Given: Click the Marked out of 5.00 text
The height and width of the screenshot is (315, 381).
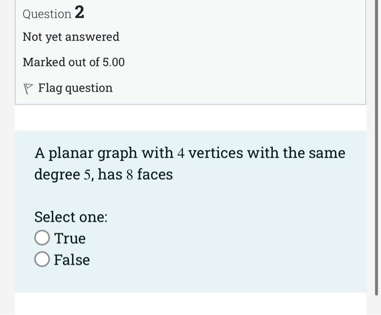Looking at the screenshot, I should pyautogui.click(x=73, y=63).
